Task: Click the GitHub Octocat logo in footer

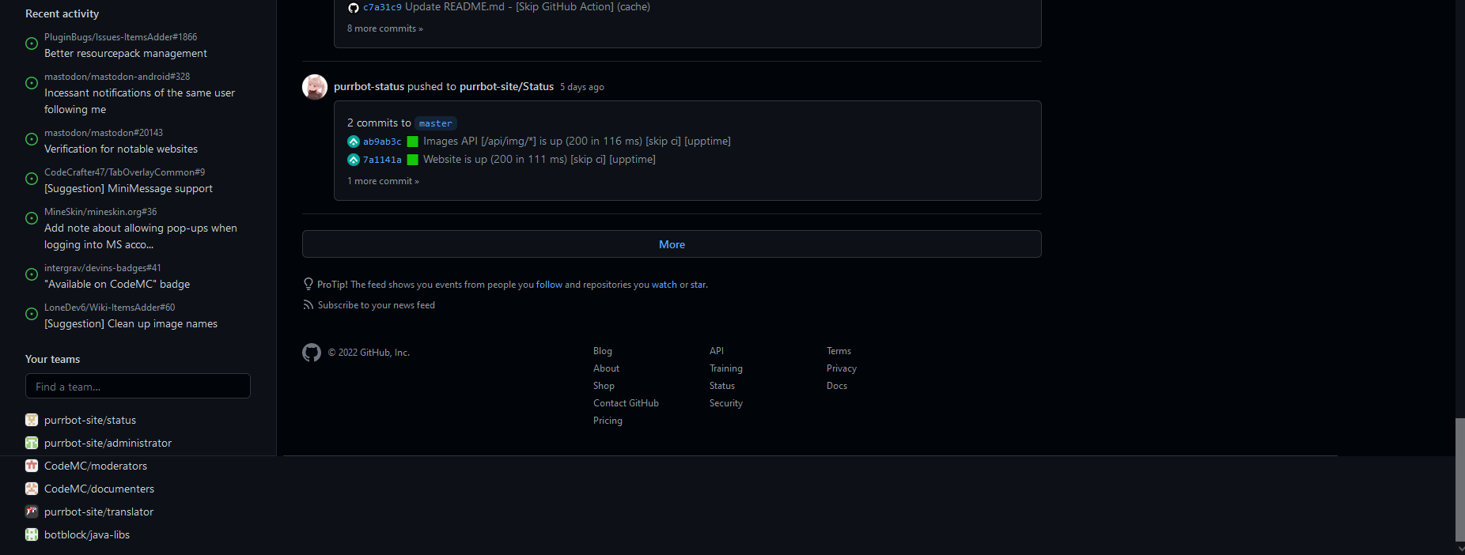Action: tap(312, 353)
